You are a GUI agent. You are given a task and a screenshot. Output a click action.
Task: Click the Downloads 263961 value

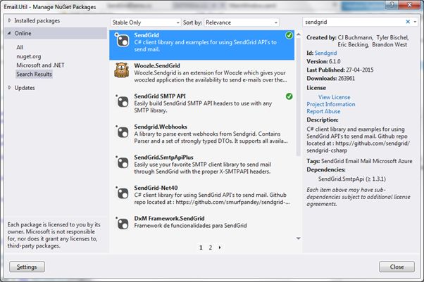(x=347, y=78)
